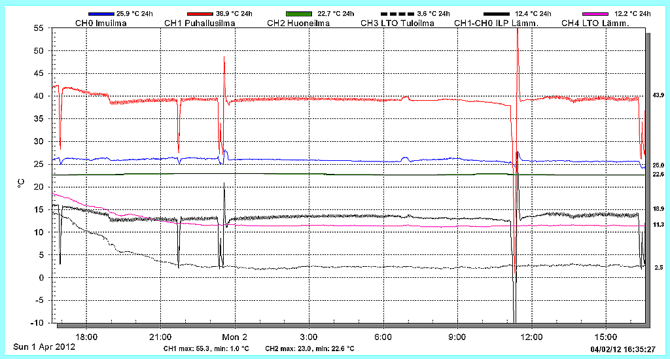Click the Sun 1 Apr 2012 date label
The height and width of the screenshot is (359, 670).
pyautogui.click(x=44, y=347)
